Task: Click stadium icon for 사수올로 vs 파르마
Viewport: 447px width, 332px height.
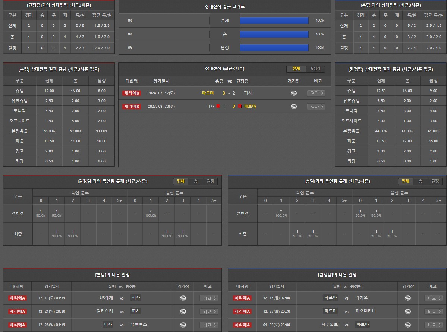Action: [x=408, y=325]
